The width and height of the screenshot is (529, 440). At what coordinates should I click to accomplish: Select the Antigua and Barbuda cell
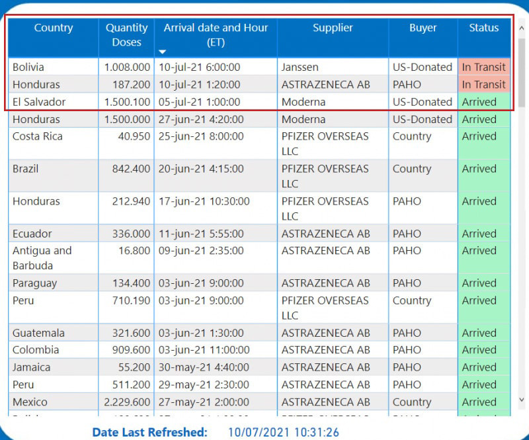[42, 258]
